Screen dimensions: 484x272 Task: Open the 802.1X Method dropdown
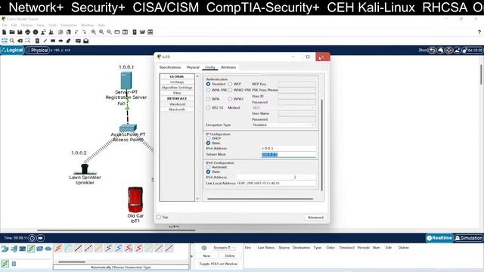coord(284,107)
